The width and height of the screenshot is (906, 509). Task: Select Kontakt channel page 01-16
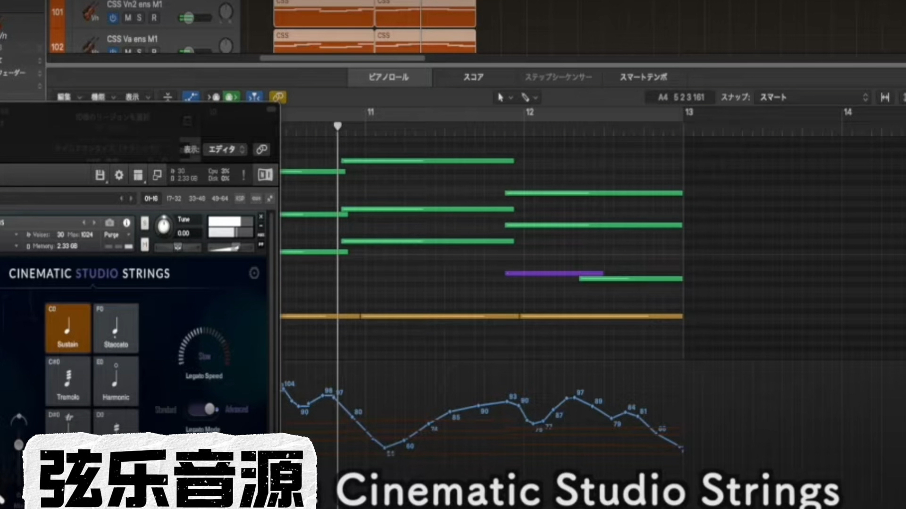151,198
